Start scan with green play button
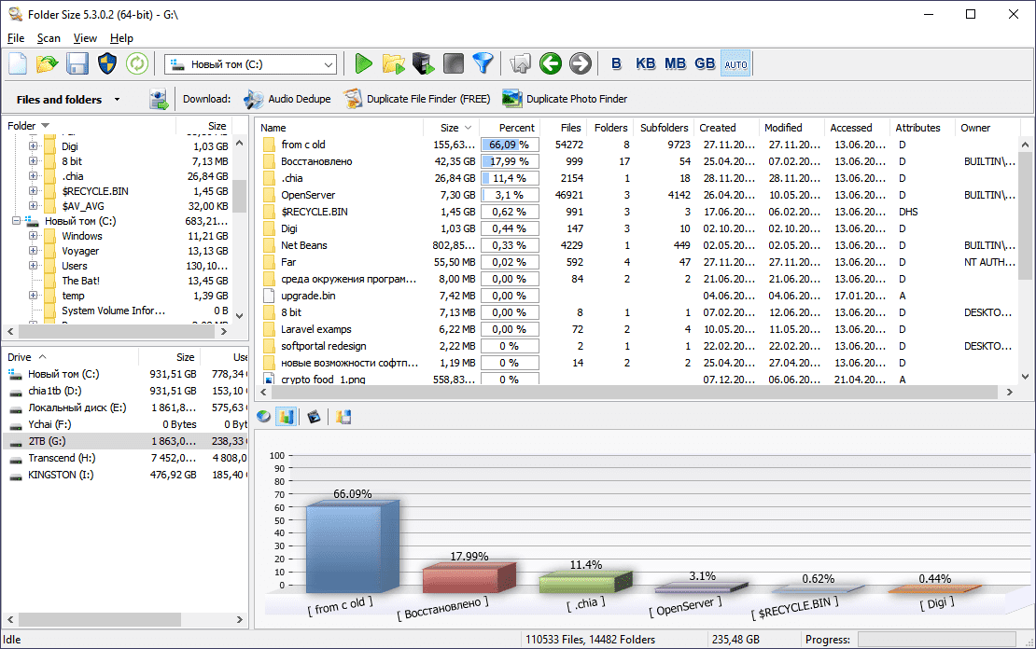Image resolution: width=1036 pixels, height=649 pixels. (x=363, y=64)
